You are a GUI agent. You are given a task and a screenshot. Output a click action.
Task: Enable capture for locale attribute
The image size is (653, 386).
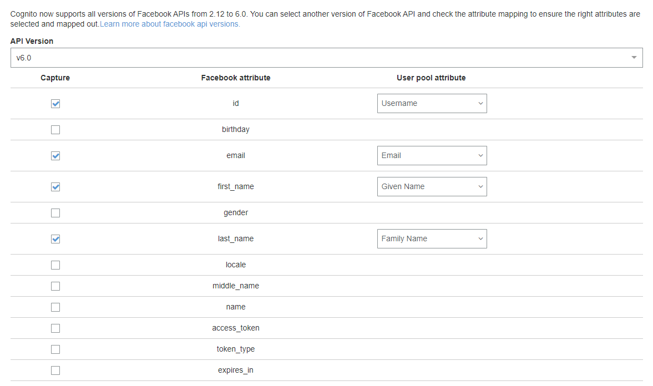pyautogui.click(x=55, y=265)
